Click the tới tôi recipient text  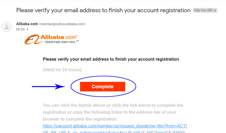point(20,29)
